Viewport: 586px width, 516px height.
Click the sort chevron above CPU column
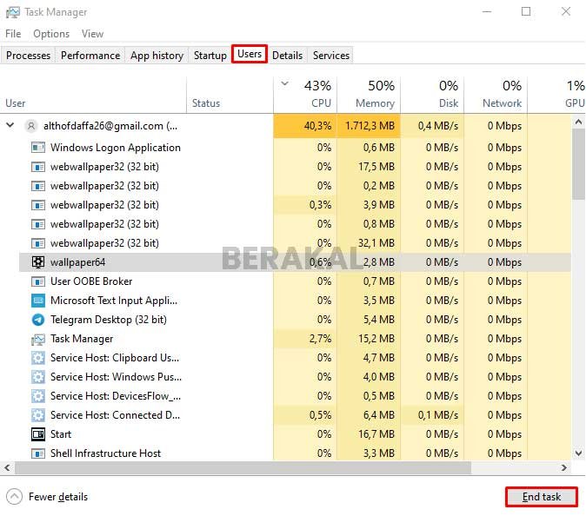(285, 83)
